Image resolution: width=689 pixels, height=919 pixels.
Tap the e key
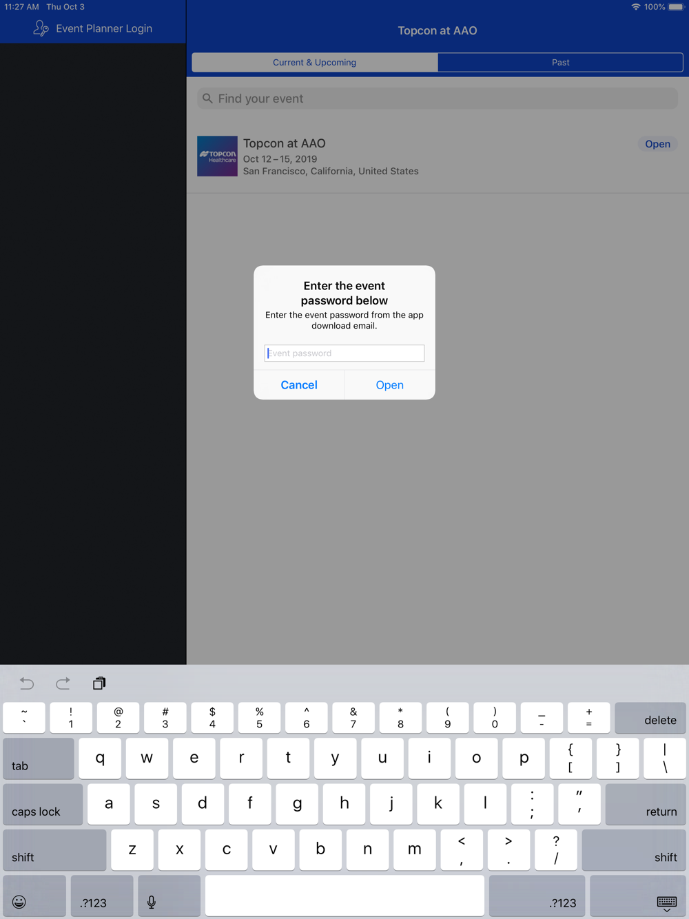(194, 758)
